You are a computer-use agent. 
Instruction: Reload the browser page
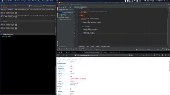click(x=63, y=55)
